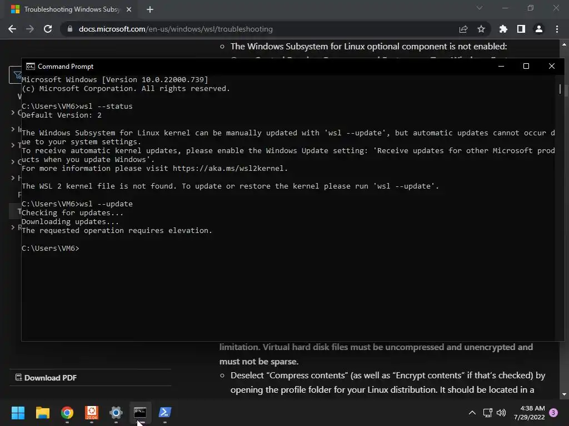569x426 pixels.
Task: Click the Command Prompt taskbar icon
Action: click(x=140, y=413)
